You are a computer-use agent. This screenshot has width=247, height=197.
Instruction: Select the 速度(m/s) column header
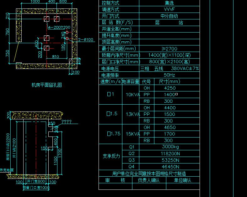coord(111,81)
